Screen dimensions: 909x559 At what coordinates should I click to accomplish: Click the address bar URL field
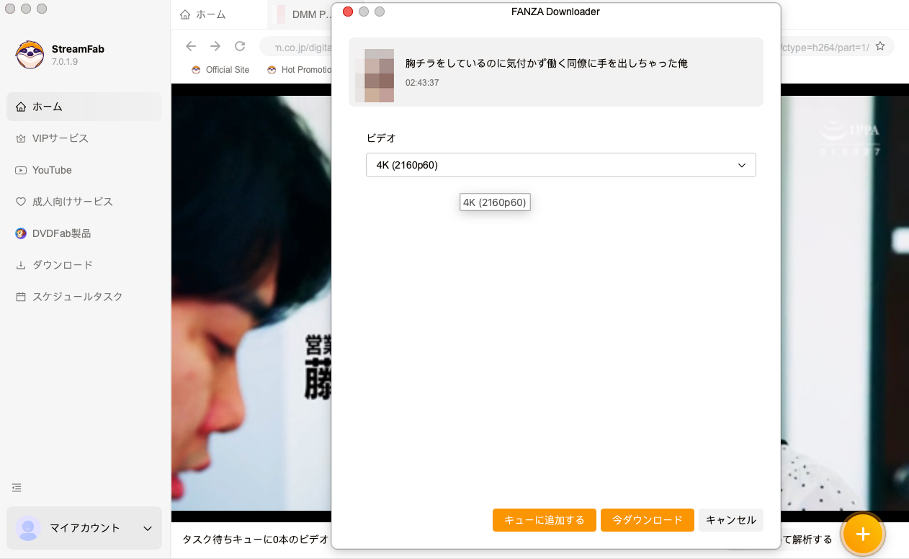coord(576,47)
